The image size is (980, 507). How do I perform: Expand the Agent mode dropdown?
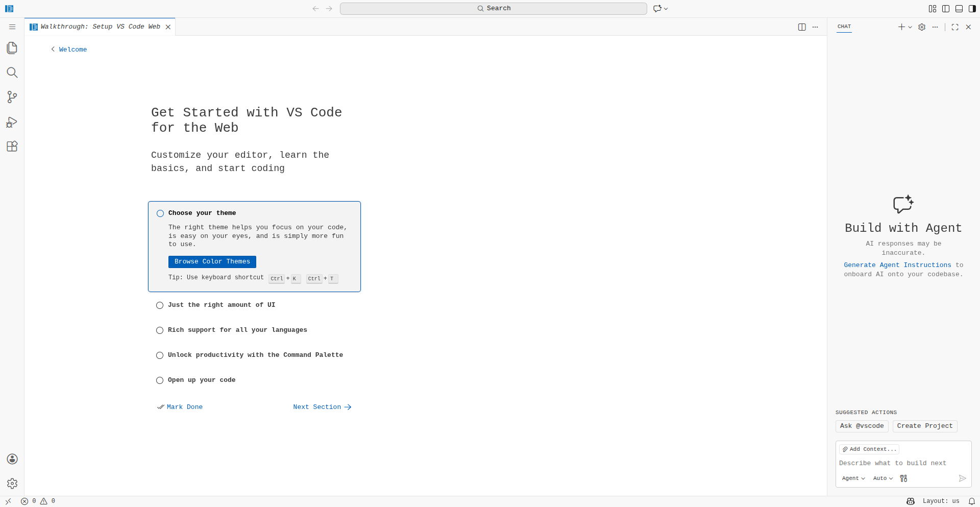[x=853, y=478]
